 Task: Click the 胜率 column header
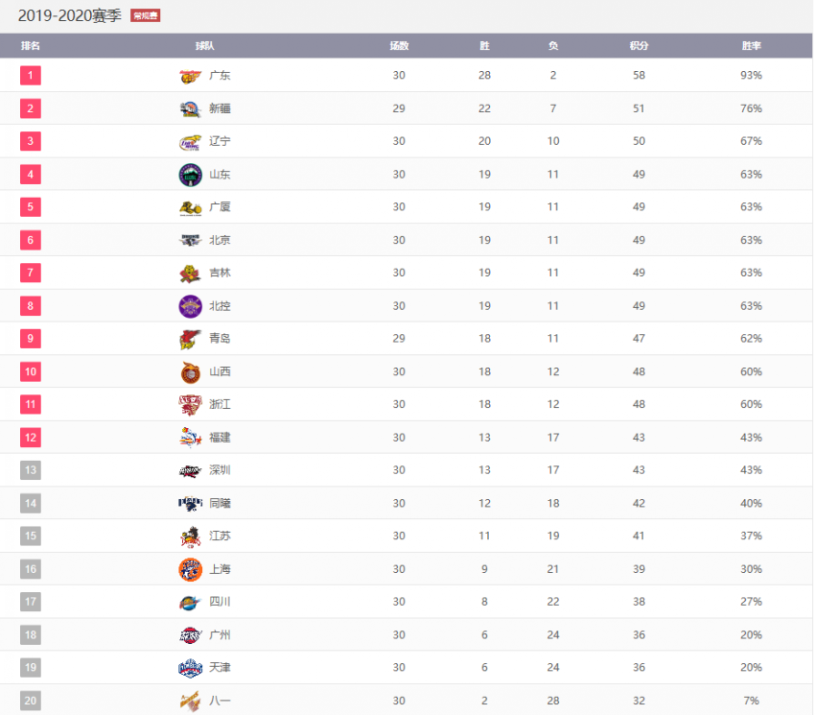click(x=751, y=46)
